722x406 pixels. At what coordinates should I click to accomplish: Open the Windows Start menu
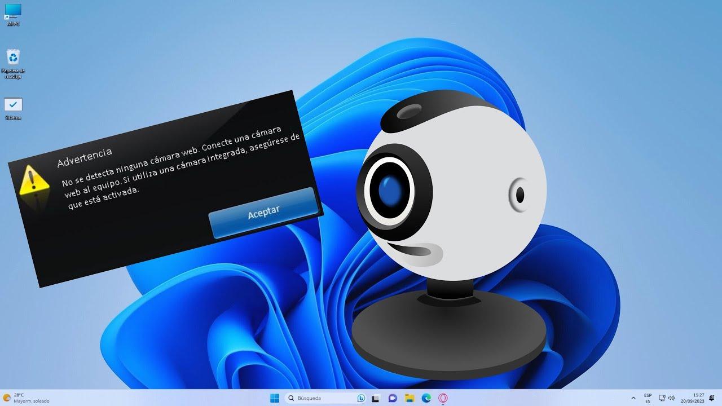click(x=275, y=398)
